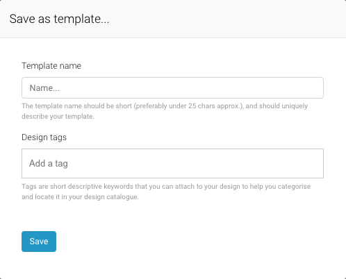The height and width of the screenshot is (279, 346).
Task: Select the 'Design tags' label
Action: 44,137
